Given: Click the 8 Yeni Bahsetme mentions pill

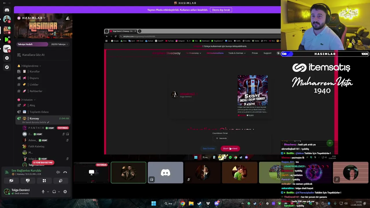Looking at the screenshot, I should coord(43,163).
